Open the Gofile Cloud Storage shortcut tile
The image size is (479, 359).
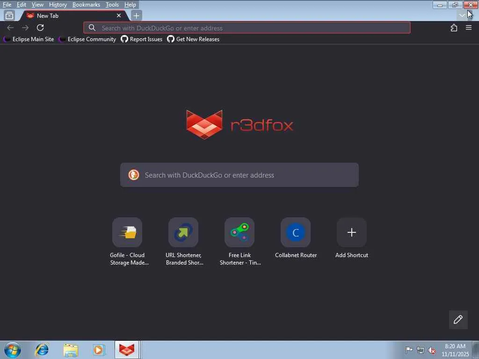tap(127, 232)
